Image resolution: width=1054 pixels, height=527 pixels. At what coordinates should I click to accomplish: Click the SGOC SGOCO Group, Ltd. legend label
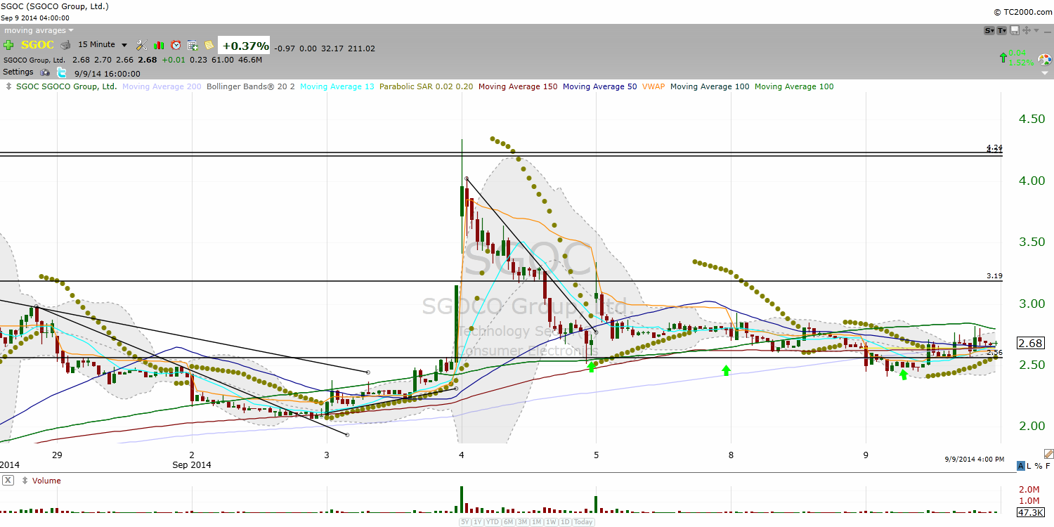tap(67, 86)
